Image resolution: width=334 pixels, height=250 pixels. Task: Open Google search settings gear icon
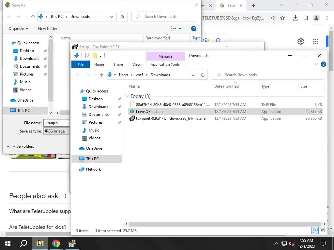[x=300, y=41]
